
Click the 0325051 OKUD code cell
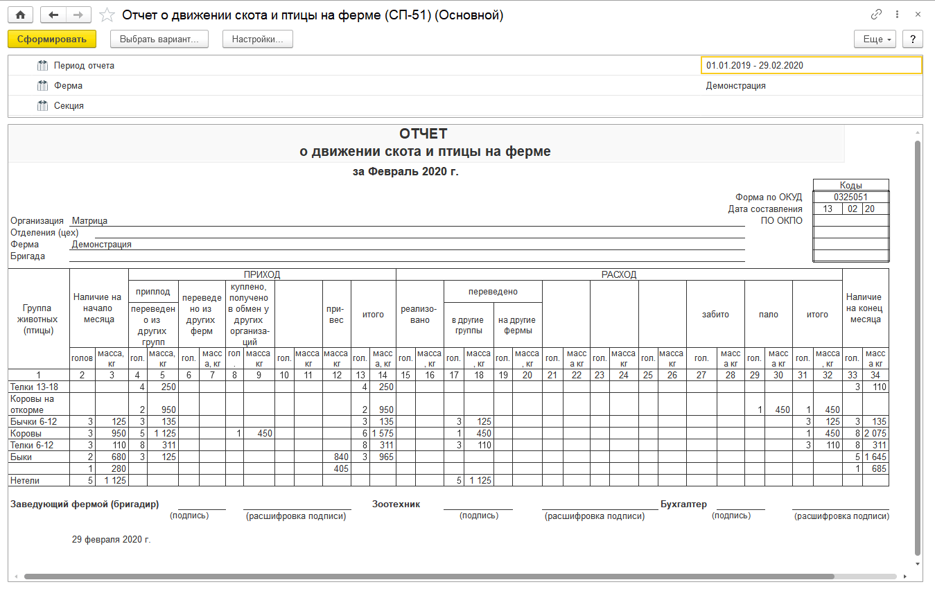[850, 197]
